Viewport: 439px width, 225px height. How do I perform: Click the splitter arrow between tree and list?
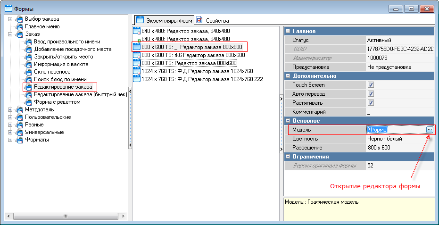point(130,93)
